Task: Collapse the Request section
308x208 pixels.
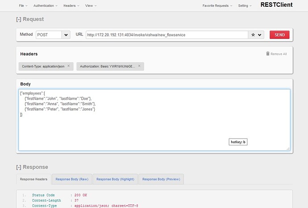Action: coord(19,19)
